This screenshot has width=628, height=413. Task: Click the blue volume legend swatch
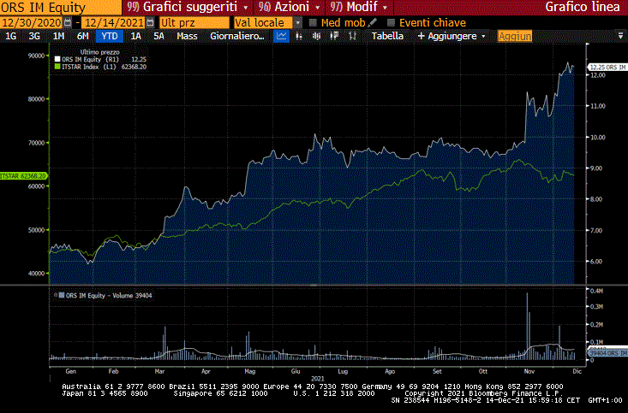(x=62, y=295)
